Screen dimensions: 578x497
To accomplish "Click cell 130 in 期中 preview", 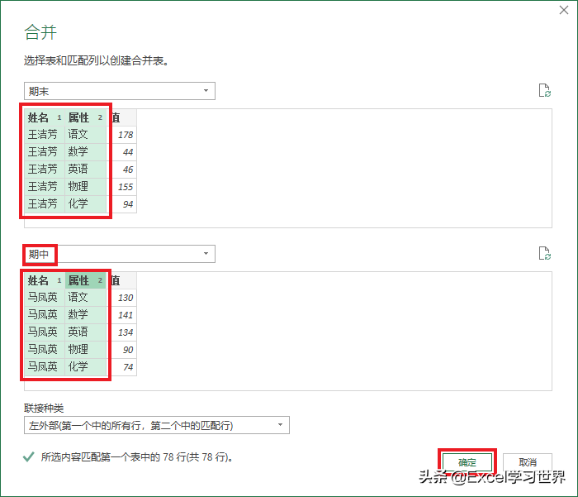I will (x=123, y=298).
